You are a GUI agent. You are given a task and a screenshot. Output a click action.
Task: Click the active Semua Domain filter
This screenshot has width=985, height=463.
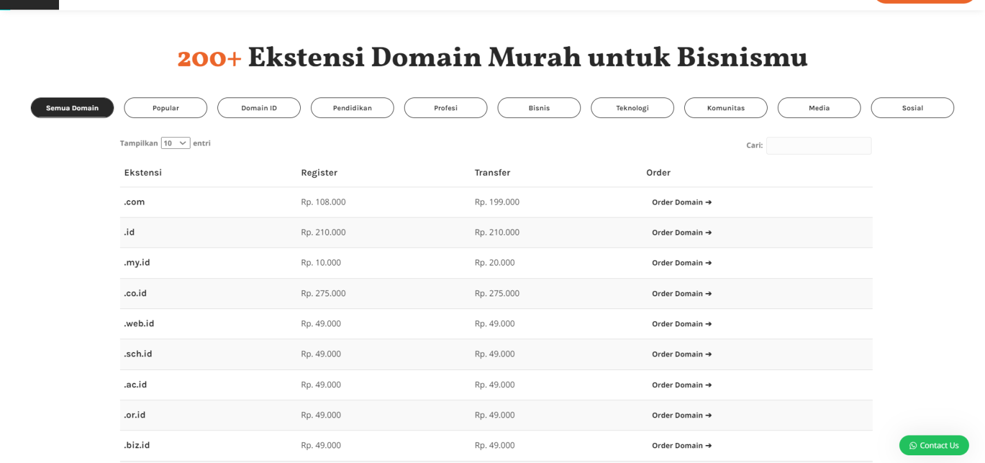click(x=72, y=108)
